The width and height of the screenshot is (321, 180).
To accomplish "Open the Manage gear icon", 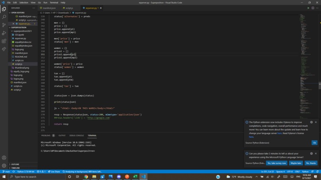I will tap(4, 166).
